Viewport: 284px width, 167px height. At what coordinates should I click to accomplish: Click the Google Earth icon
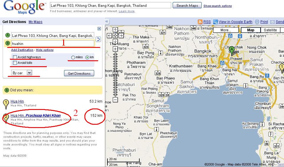[215, 22]
